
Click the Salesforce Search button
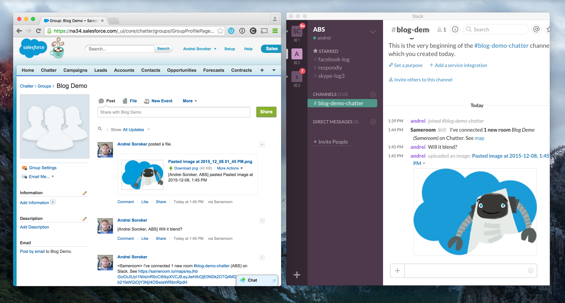(163, 49)
